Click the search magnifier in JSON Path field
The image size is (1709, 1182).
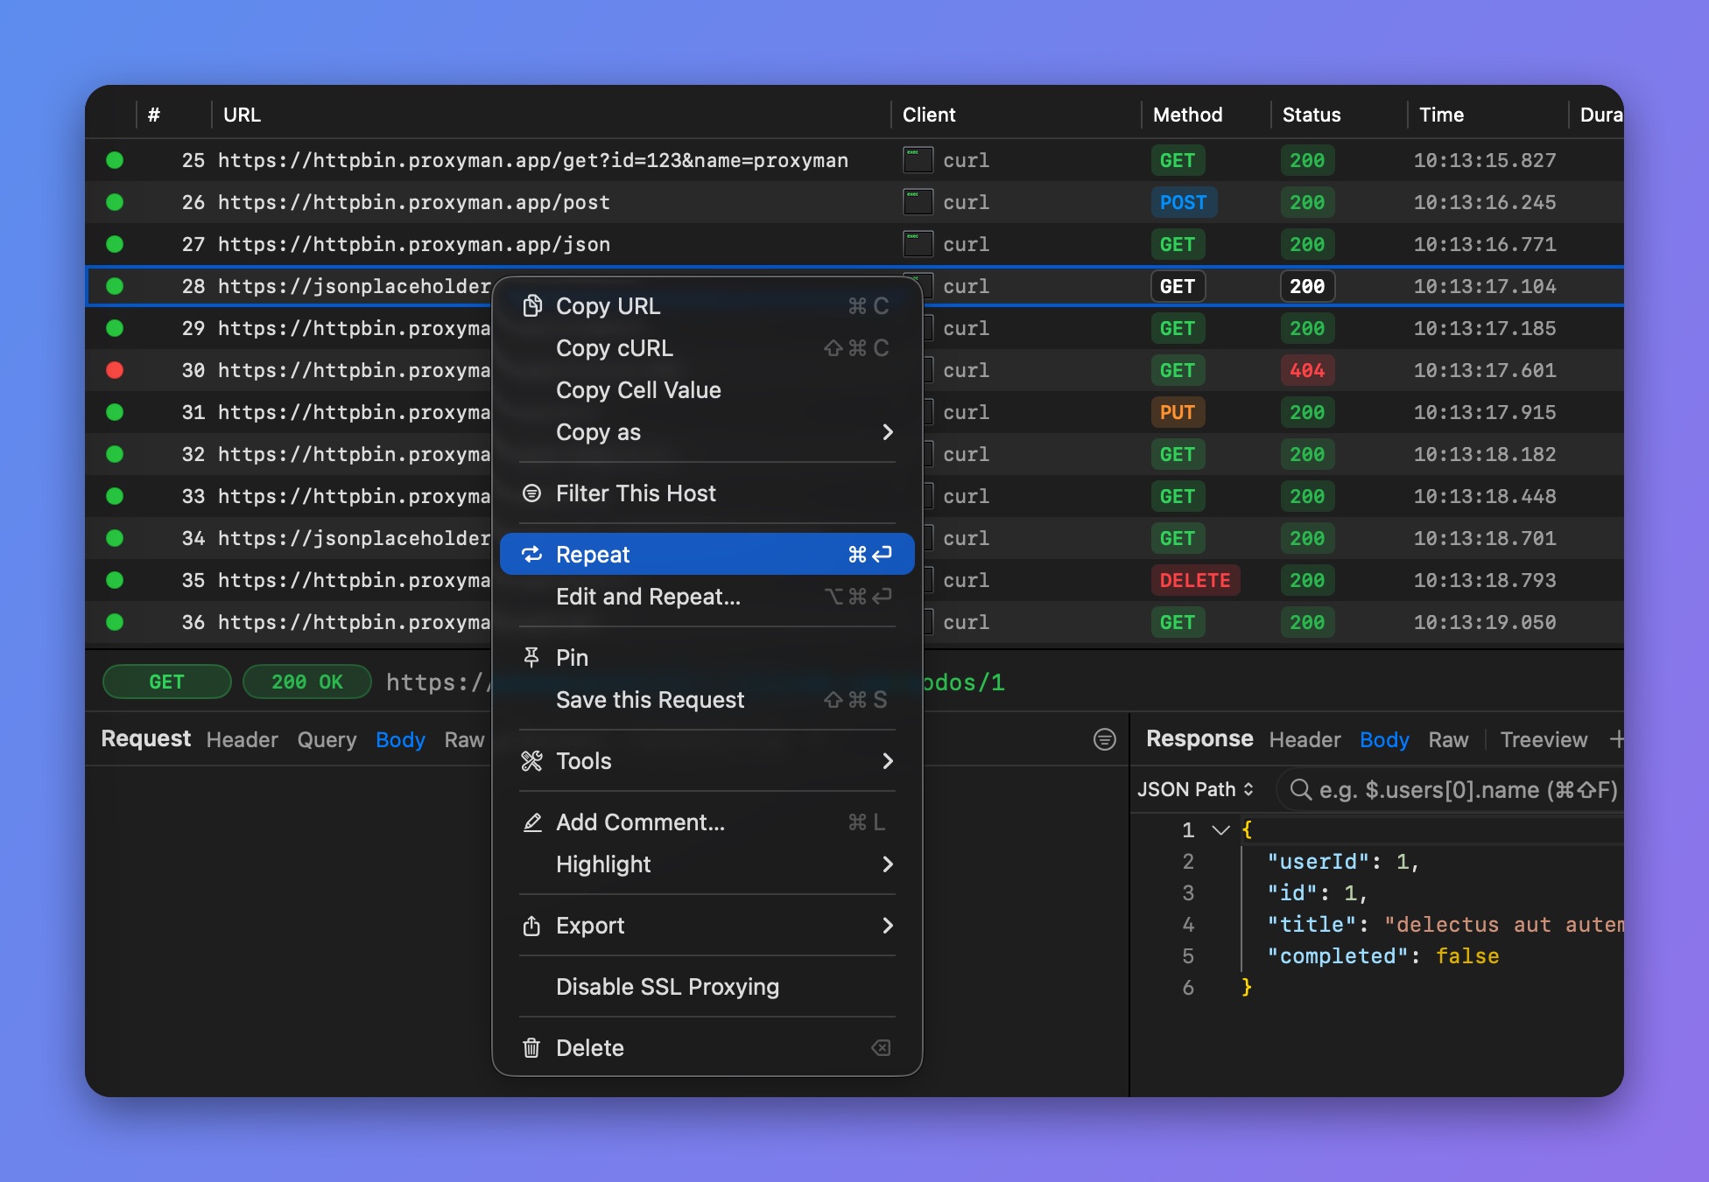(1301, 790)
